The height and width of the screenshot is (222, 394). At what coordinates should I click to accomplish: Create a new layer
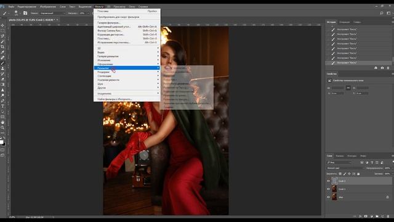pos(382,216)
